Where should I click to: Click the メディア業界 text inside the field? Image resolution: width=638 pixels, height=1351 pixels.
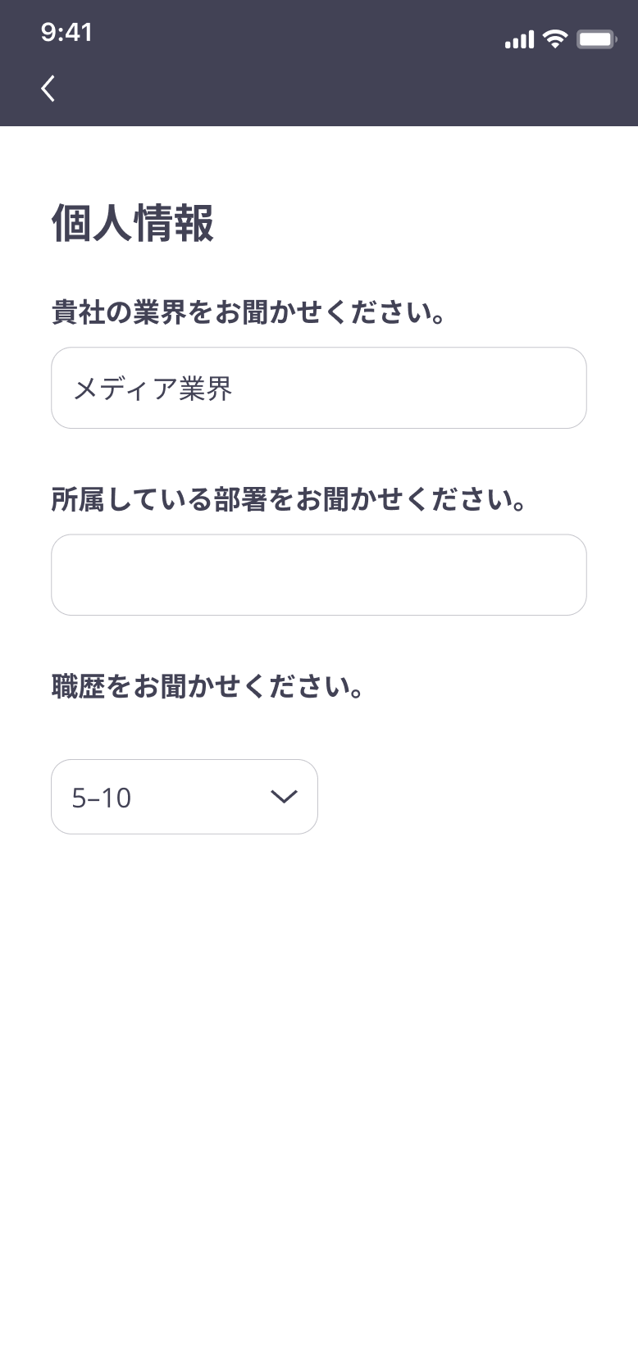153,389
